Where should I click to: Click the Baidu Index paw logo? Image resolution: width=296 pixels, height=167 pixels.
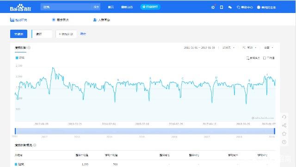(x=20, y=7)
